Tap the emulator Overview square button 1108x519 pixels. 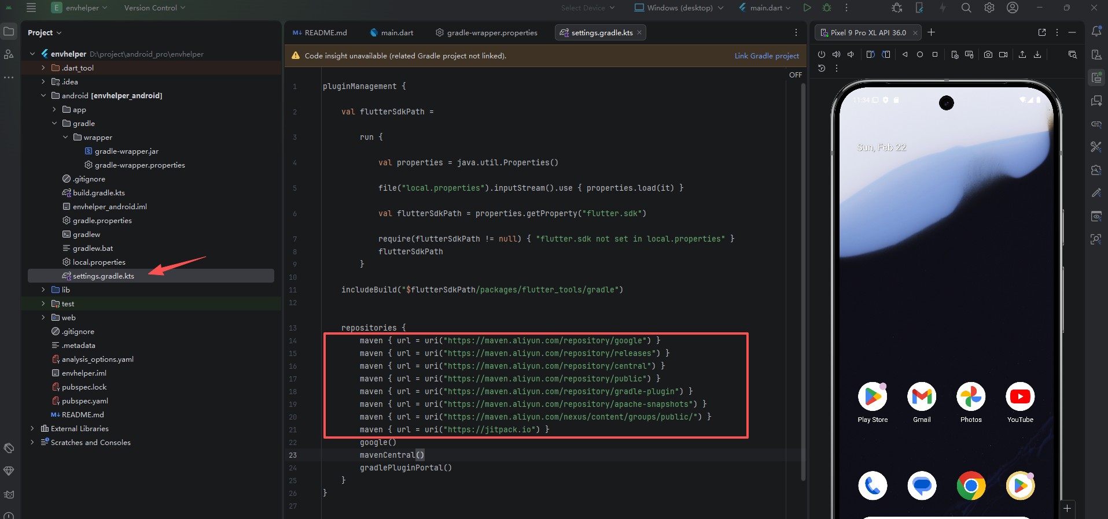point(935,54)
